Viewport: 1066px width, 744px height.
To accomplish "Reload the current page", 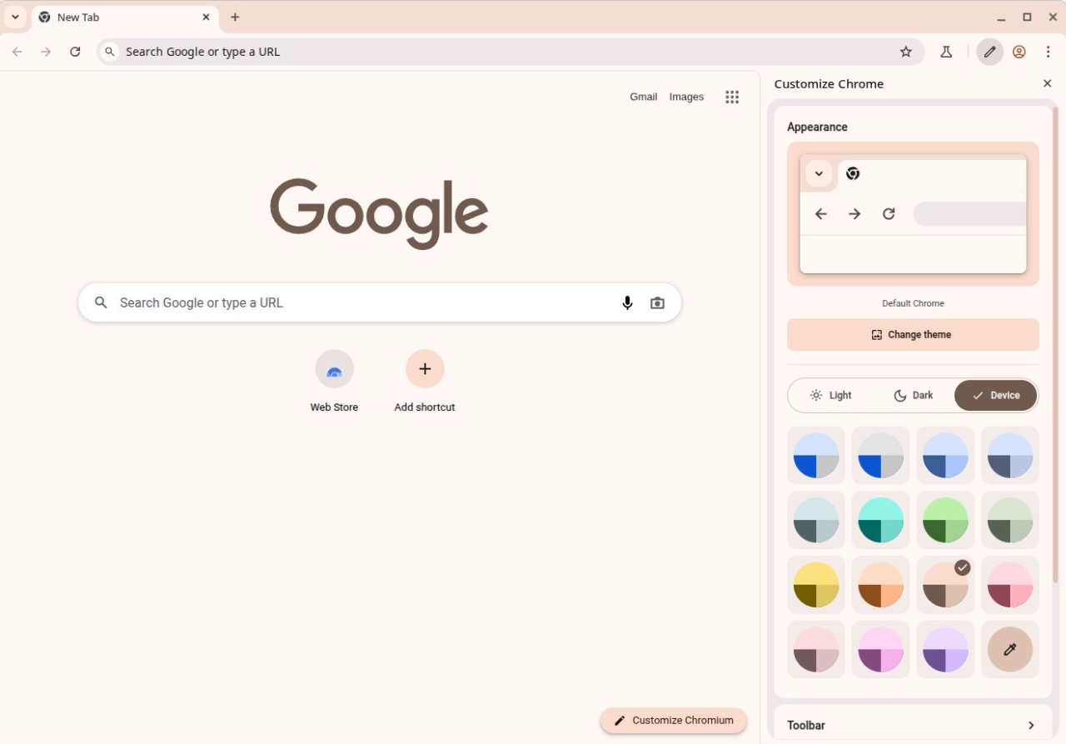I will point(75,52).
